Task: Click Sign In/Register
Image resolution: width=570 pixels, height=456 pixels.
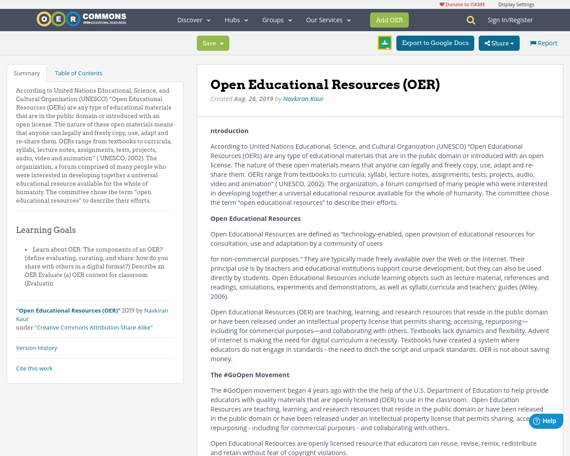Action: pos(510,19)
